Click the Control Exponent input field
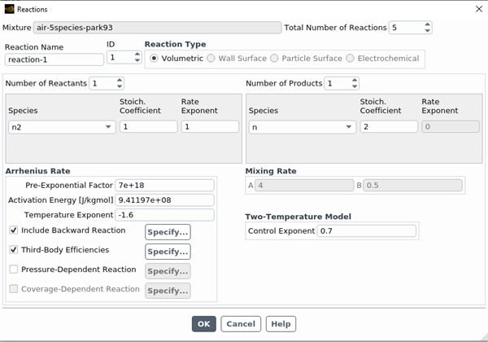This screenshot has width=488, height=342. click(366, 231)
